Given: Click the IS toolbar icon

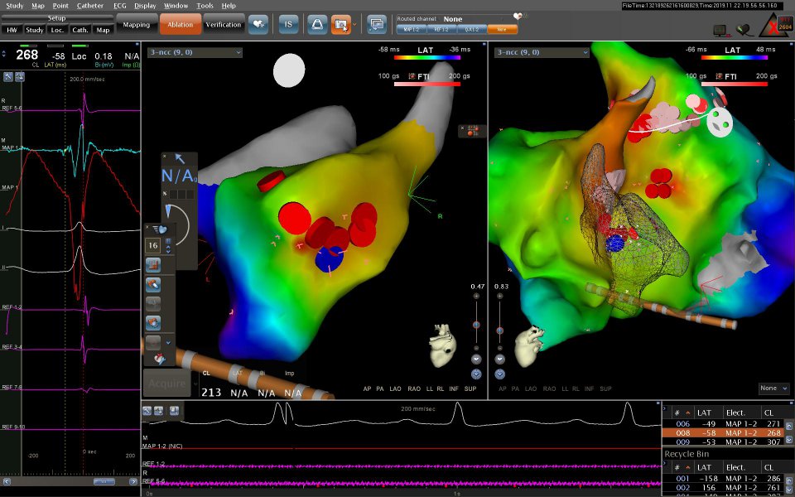Looking at the screenshot, I should click(289, 25).
